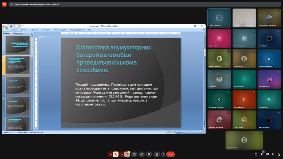Click the zoom percentage value
This screenshot has width=283, height=159.
tap(178, 132)
